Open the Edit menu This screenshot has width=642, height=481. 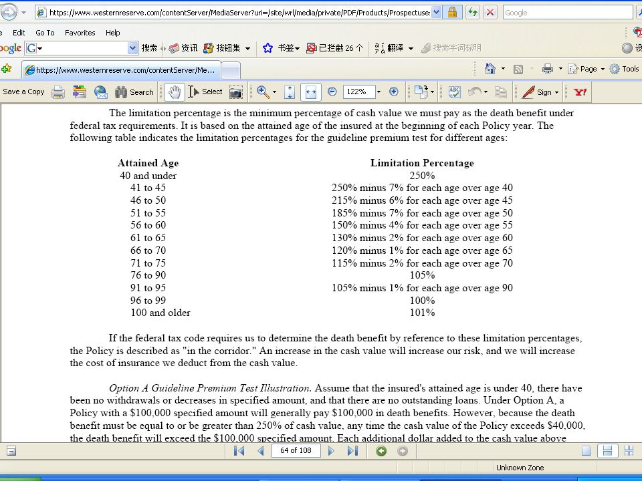pyautogui.click(x=19, y=33)
